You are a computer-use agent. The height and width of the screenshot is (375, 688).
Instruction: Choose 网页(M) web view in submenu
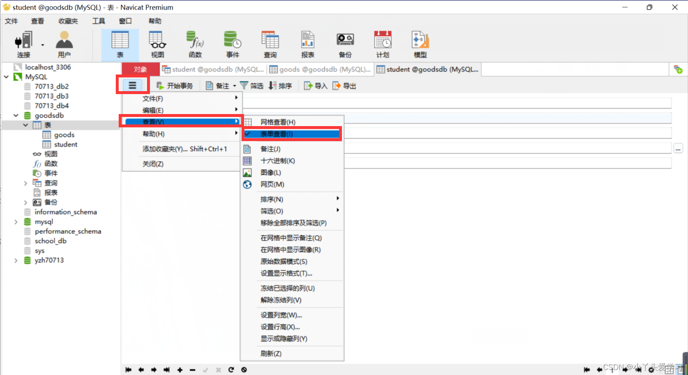(x=292, y=184)
